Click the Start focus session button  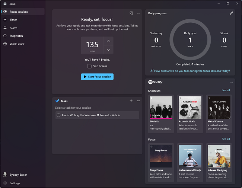pos(97,77)
